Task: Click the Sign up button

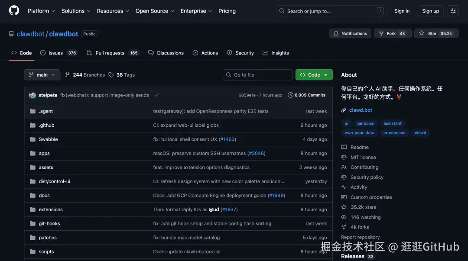Action: coord(430,11)
